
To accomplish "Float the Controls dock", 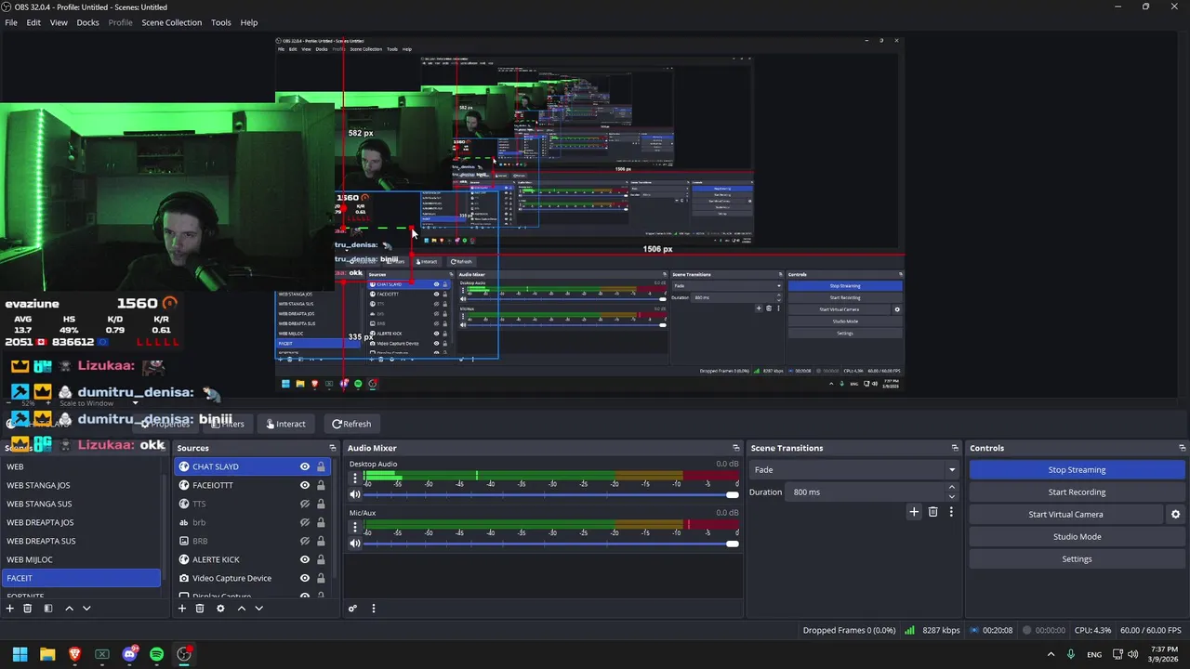I will 1182,448.
